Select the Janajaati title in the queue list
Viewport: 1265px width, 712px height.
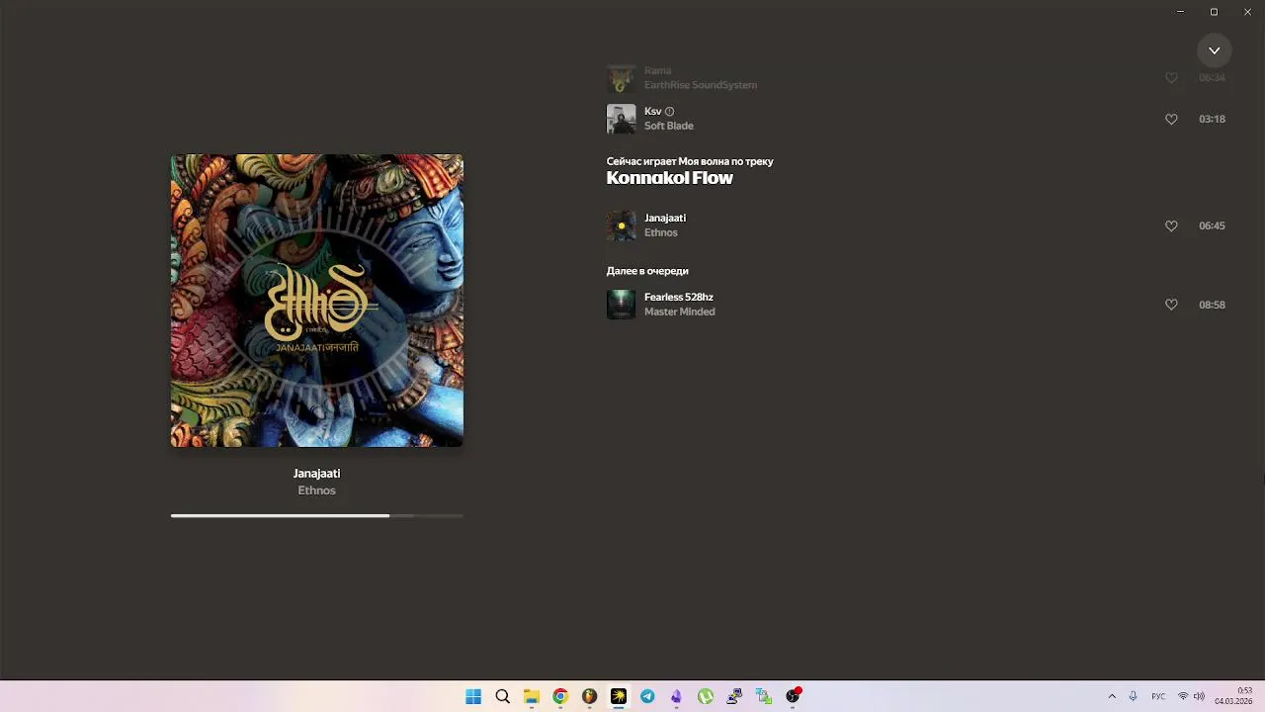tap(665, 218)
